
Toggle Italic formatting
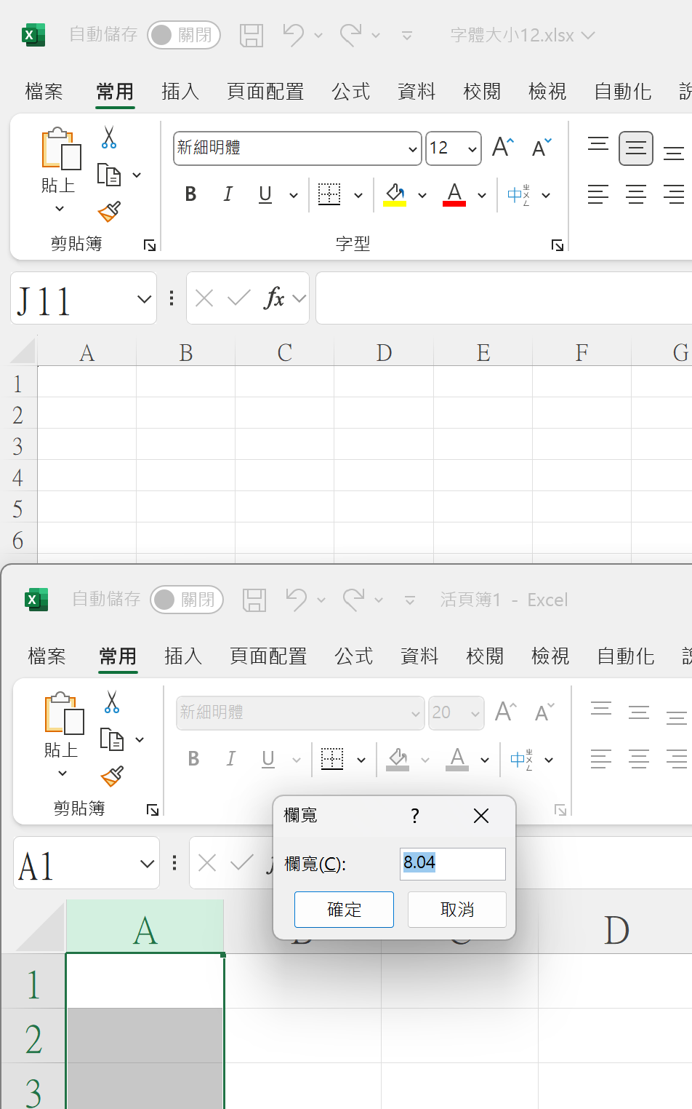(228, 194)
